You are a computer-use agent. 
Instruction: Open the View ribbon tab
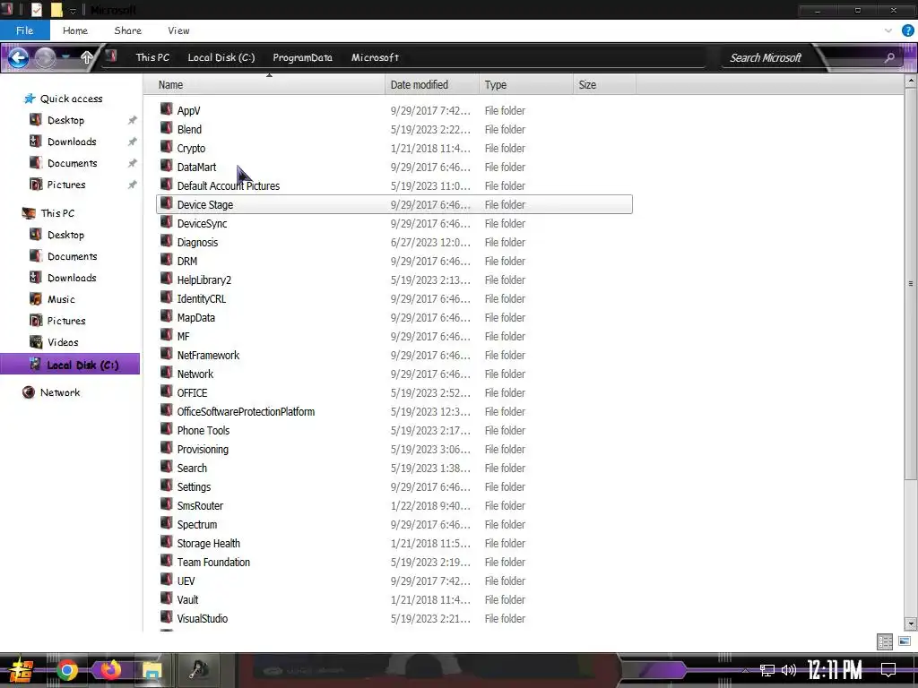178,30
